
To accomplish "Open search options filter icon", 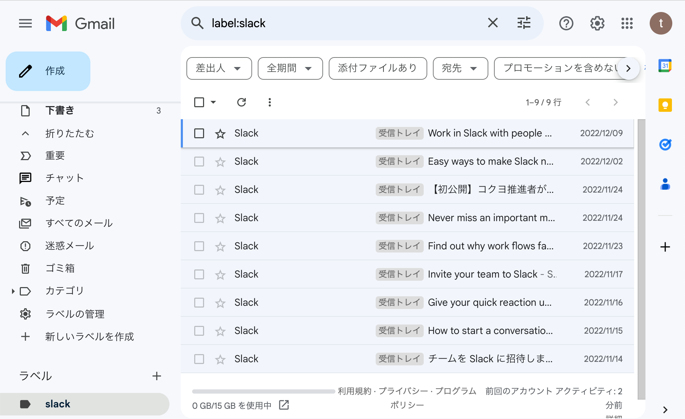I will click(x=524, y=23).
